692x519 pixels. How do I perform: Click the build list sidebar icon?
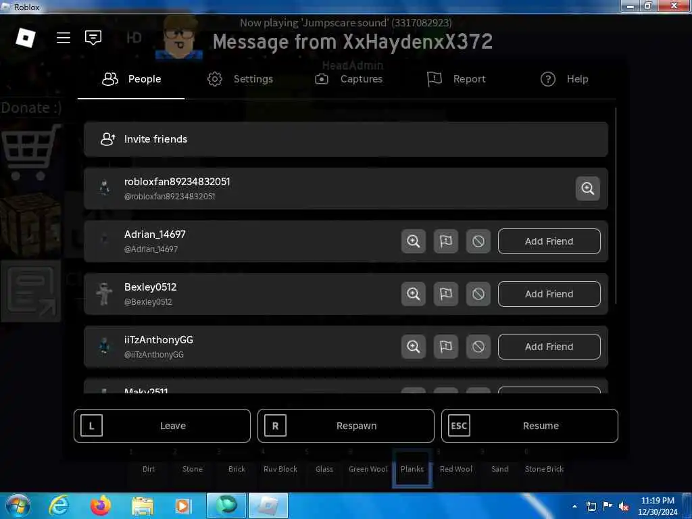[30, 291]
